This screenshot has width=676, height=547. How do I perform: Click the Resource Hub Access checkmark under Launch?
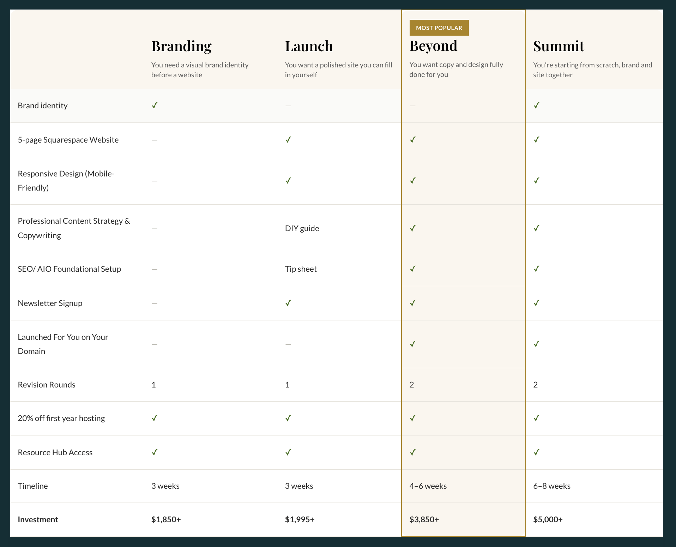(x=288, y=452)
